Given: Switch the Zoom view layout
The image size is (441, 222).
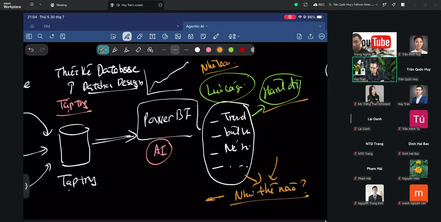Looking at the screenshot, I should [x=403, y=5].
